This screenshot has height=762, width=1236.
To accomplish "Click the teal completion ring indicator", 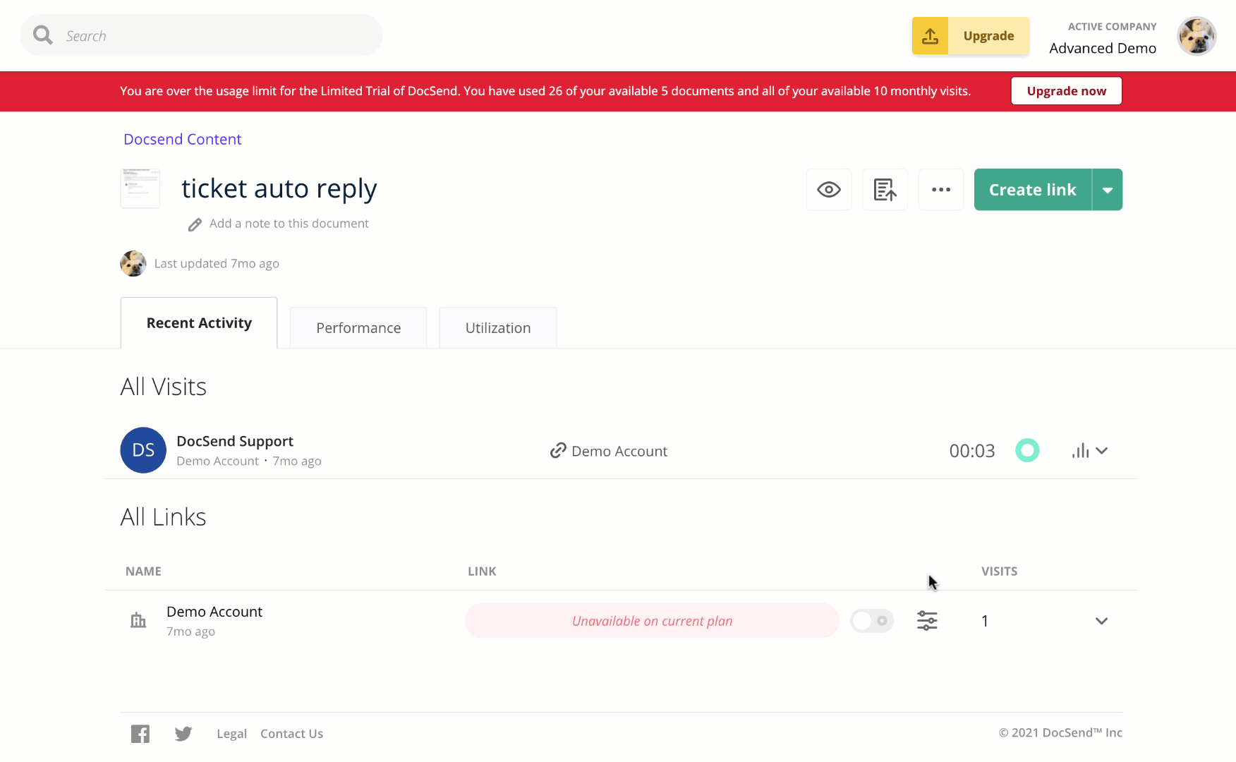I will coord(1027,450).
